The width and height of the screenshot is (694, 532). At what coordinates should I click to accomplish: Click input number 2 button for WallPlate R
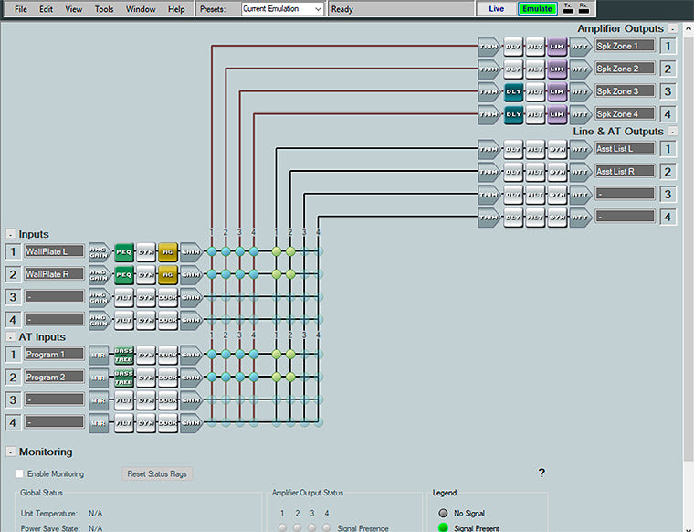pos(13,274)
